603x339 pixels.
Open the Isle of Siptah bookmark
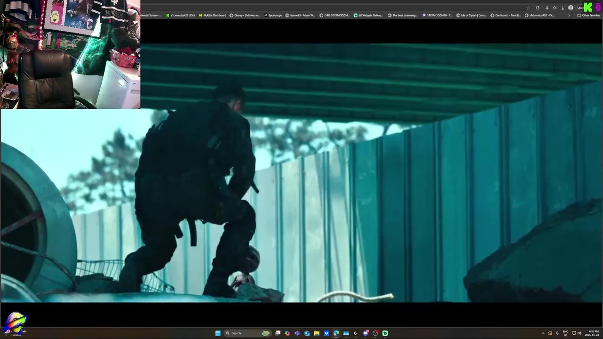tap(472, 15)
